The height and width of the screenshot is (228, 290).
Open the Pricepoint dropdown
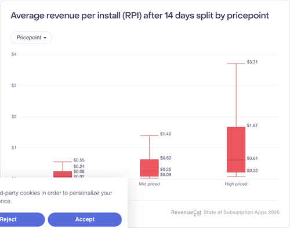point(31,38)
